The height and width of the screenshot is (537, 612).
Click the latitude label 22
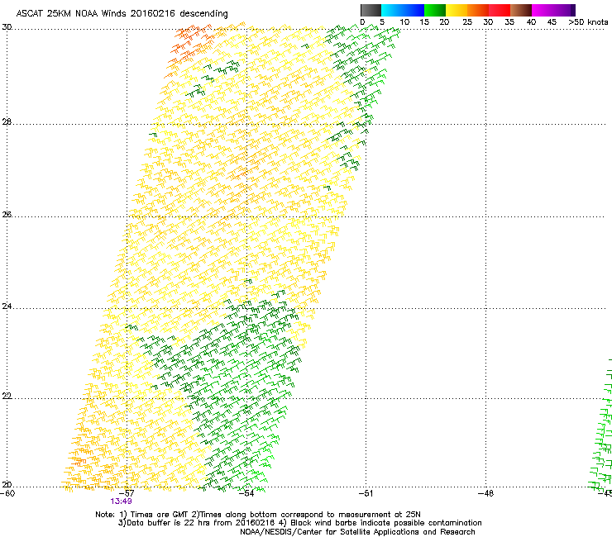pos(7,397)
